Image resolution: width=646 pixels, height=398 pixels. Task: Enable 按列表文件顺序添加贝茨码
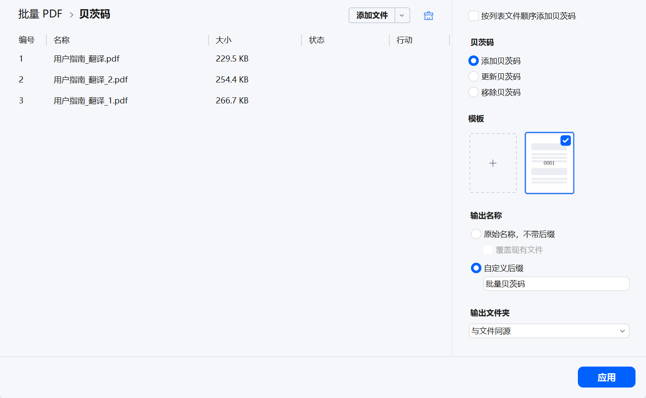pyautogui.click(x=473, y=15)
